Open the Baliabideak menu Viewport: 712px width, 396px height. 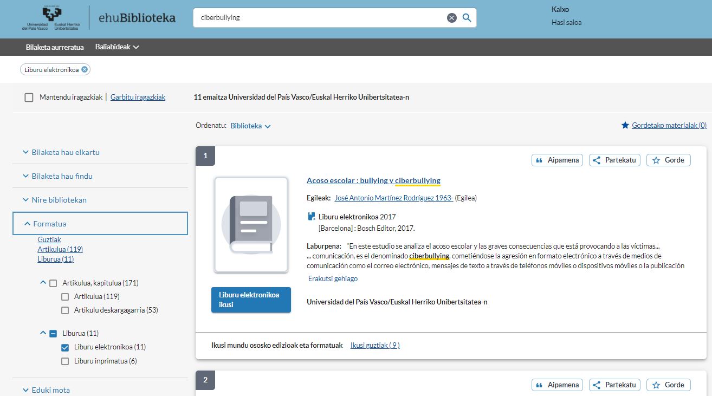tap(117, 47)
